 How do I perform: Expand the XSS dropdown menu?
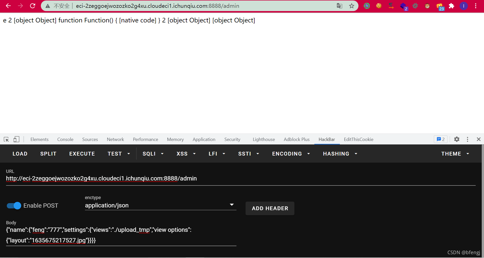pos(186,154)
